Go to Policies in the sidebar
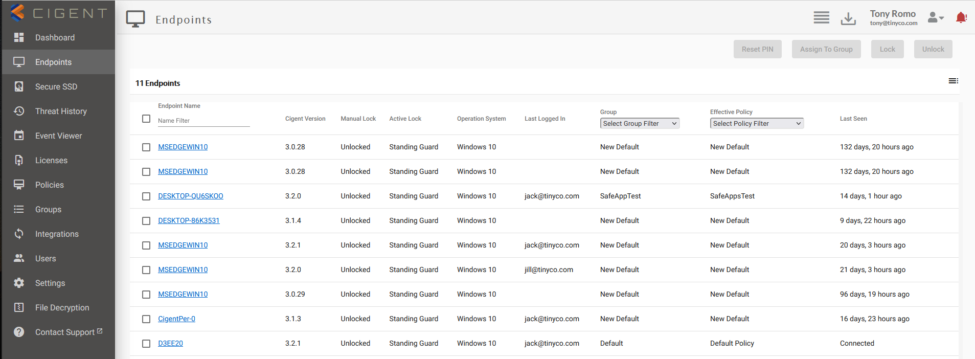 [x=50, y=185]
